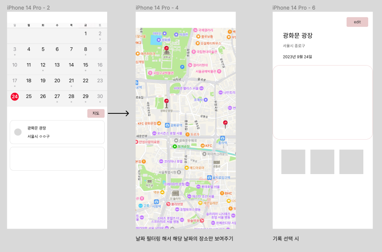Pick date 15 in the calendar

point(86,65)
